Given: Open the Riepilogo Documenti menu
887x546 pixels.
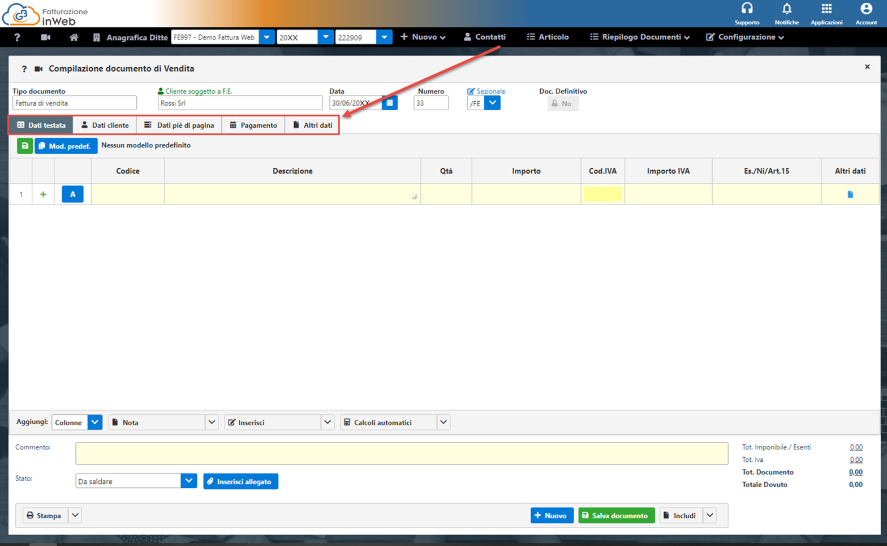Looking at the screenshot, I should 640,37.
